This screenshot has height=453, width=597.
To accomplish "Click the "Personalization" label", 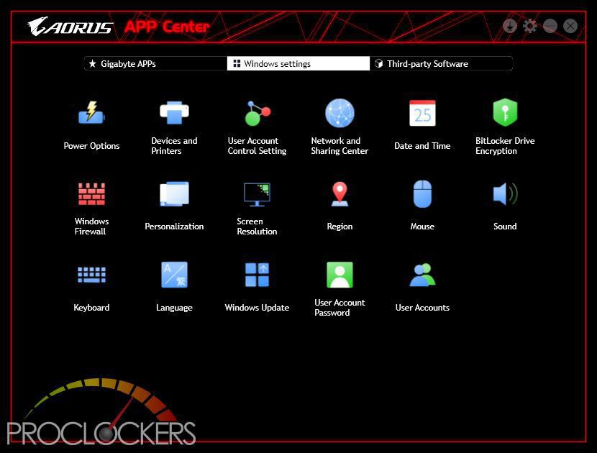I will tap(174, 226).
